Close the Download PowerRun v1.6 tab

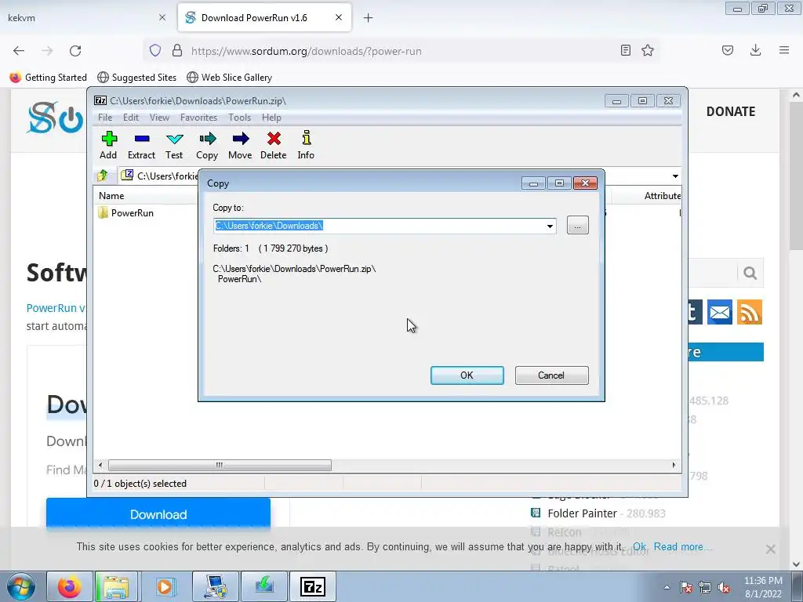point(339,17)
